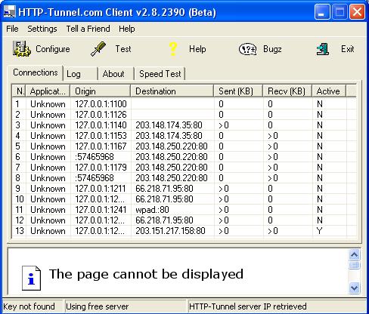Click the Configure toolbar label
The height and width of the screenshot is (314, 369).
coord(53,49)
